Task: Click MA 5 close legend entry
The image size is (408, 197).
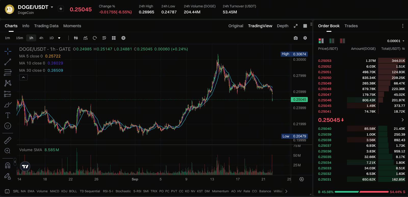Action: click(x=40, y=56)
